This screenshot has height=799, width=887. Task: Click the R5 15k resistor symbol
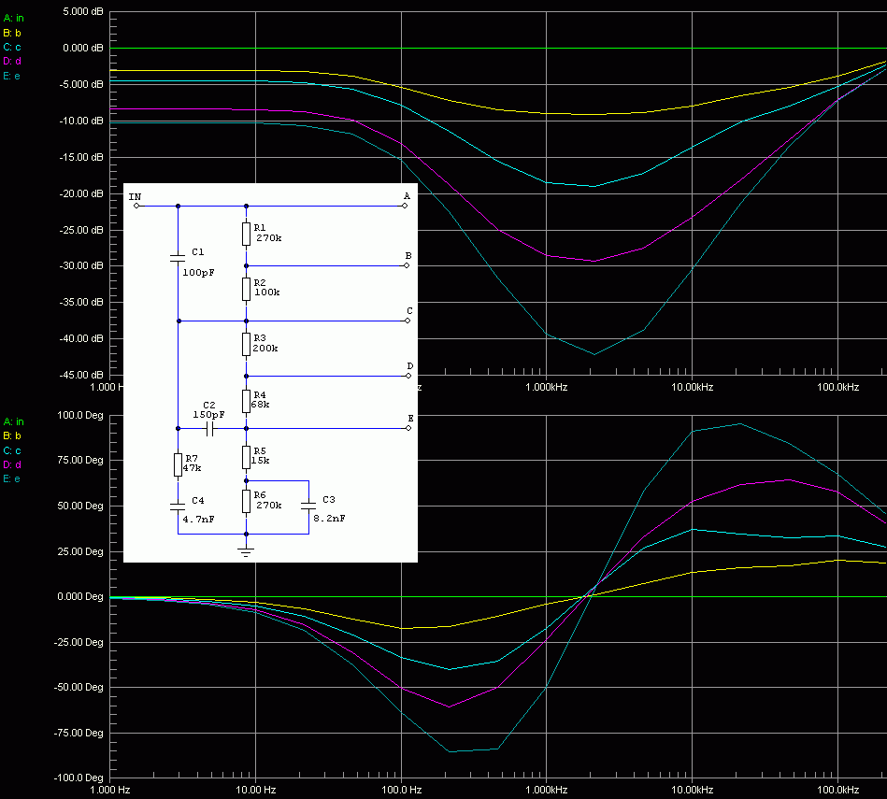pyautogui.click(x=246, y=457)
